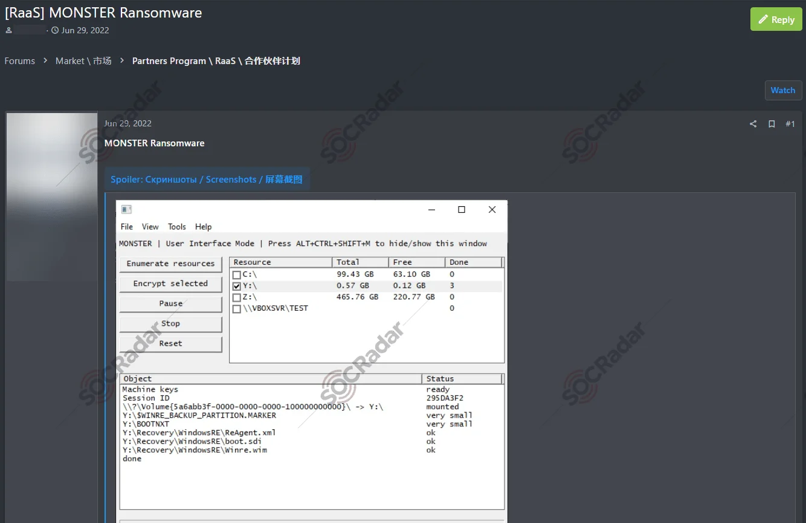Click the thread author user icon

[8, 30]
